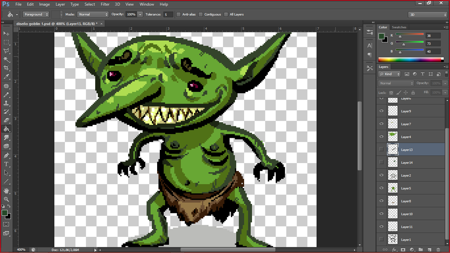Open tool preset picker arrow
450x253 pixels.
click(17, 15)
